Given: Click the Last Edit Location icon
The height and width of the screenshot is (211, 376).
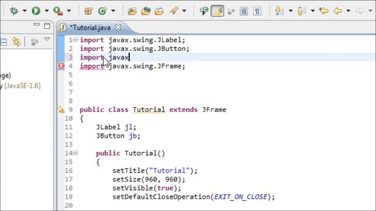Looking at the screenshot, I should point(324,11).
